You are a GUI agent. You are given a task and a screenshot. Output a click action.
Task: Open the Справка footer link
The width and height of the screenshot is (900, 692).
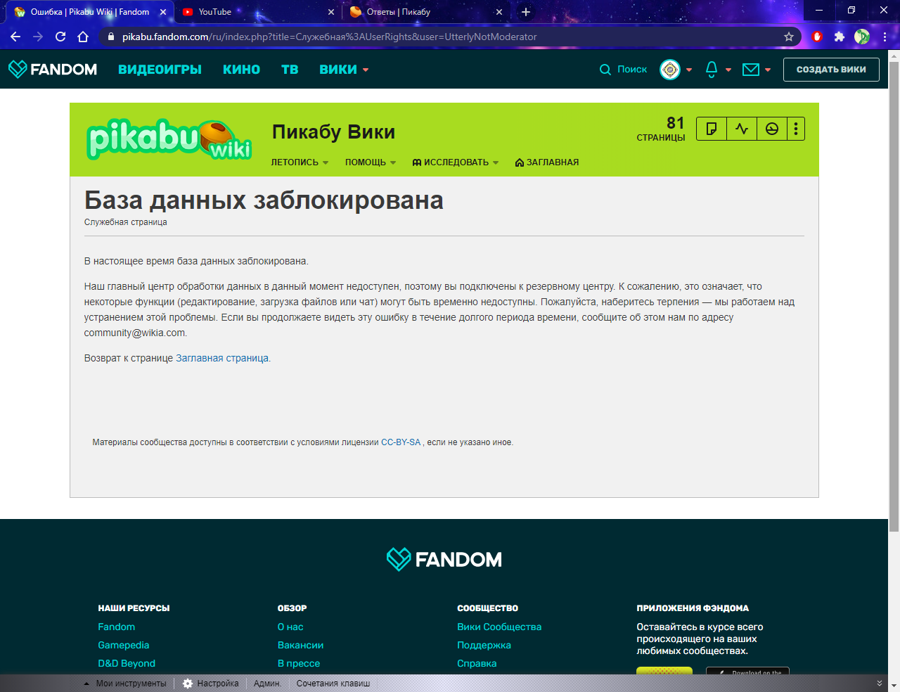[x=477, y=663]
